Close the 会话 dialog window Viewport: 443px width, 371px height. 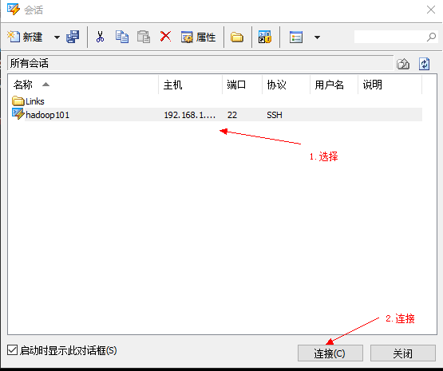(431, 10)
